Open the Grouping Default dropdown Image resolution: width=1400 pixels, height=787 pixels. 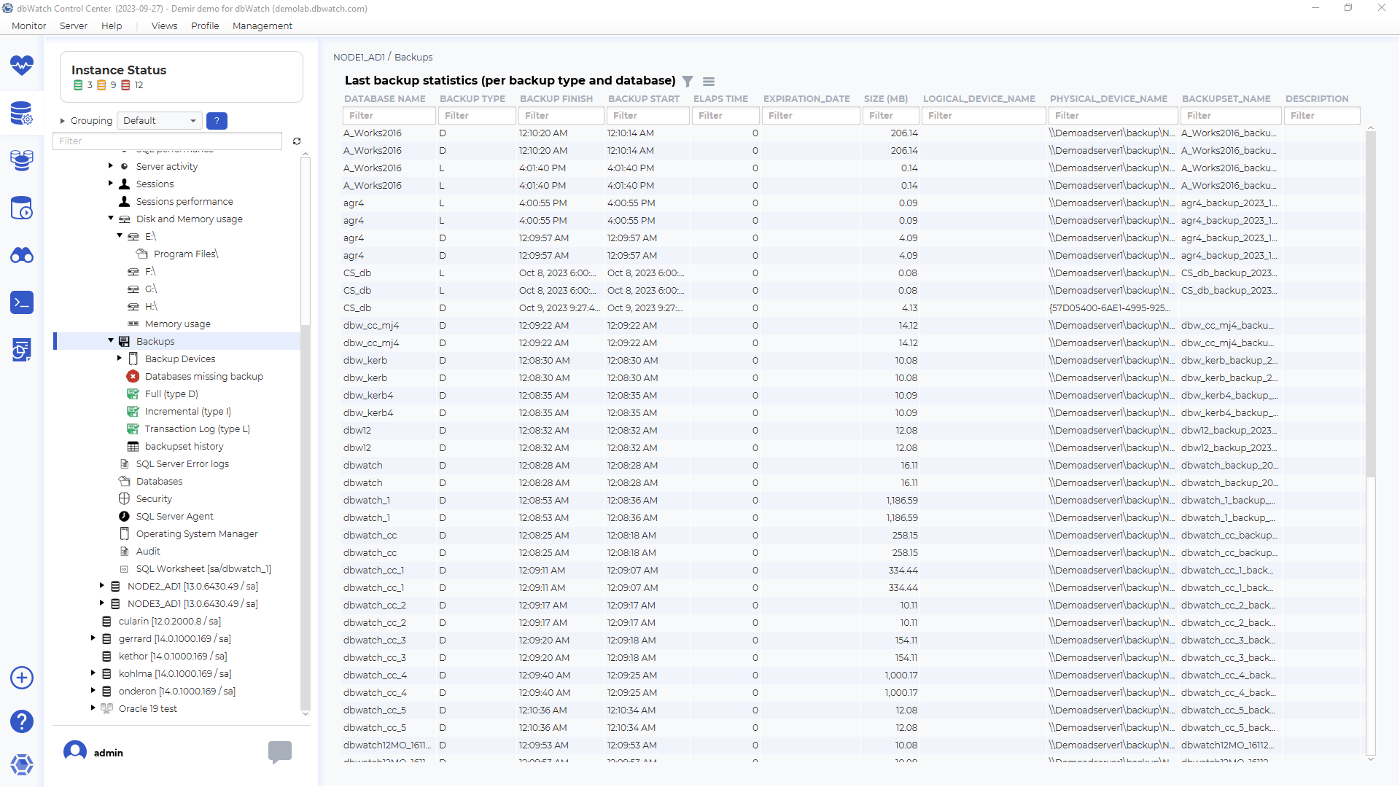[x=160, y=120]
